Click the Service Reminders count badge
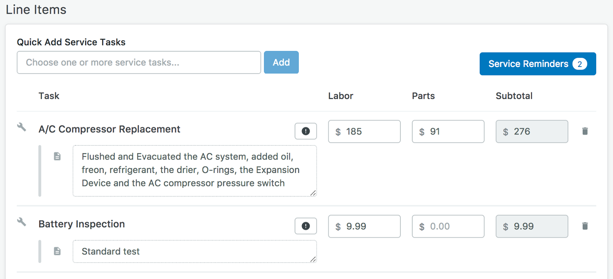 pyautogui.click(x=579, y=64)
